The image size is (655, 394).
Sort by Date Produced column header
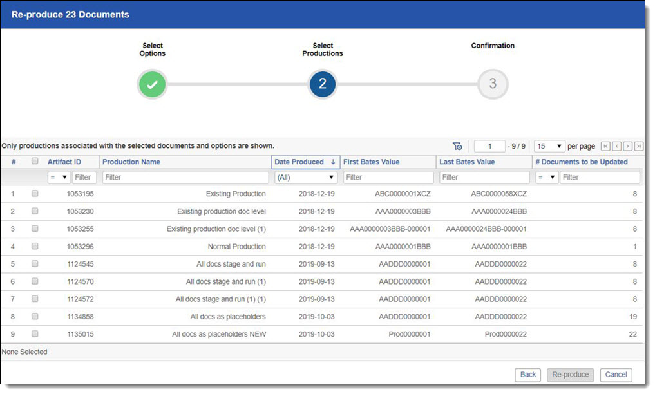299,162
